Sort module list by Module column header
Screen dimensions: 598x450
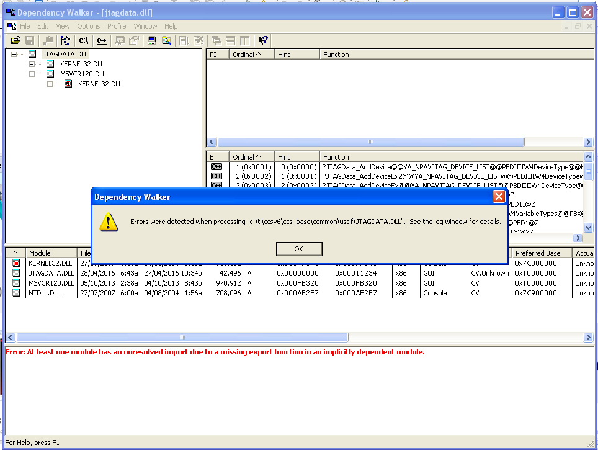coord(51,253)
